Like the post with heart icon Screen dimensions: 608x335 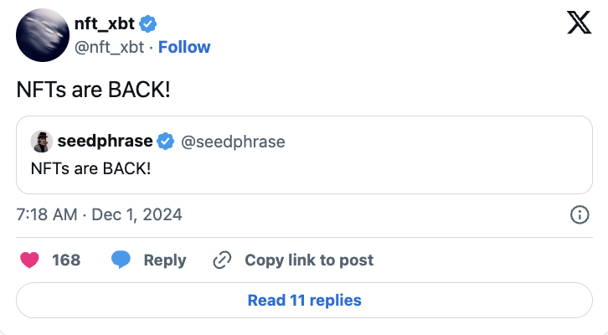[x=29, y=260]
